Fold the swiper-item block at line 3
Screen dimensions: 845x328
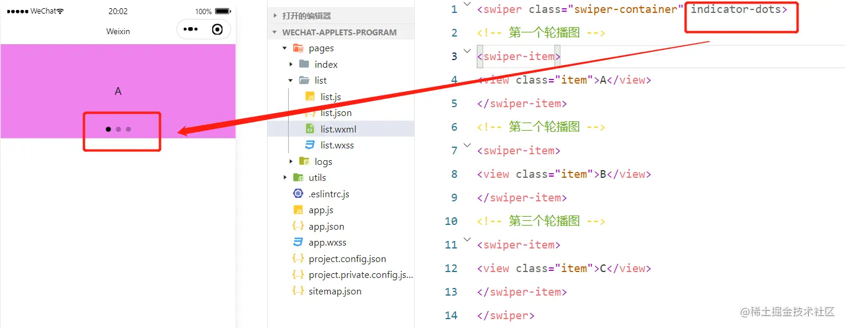[467, 51]
